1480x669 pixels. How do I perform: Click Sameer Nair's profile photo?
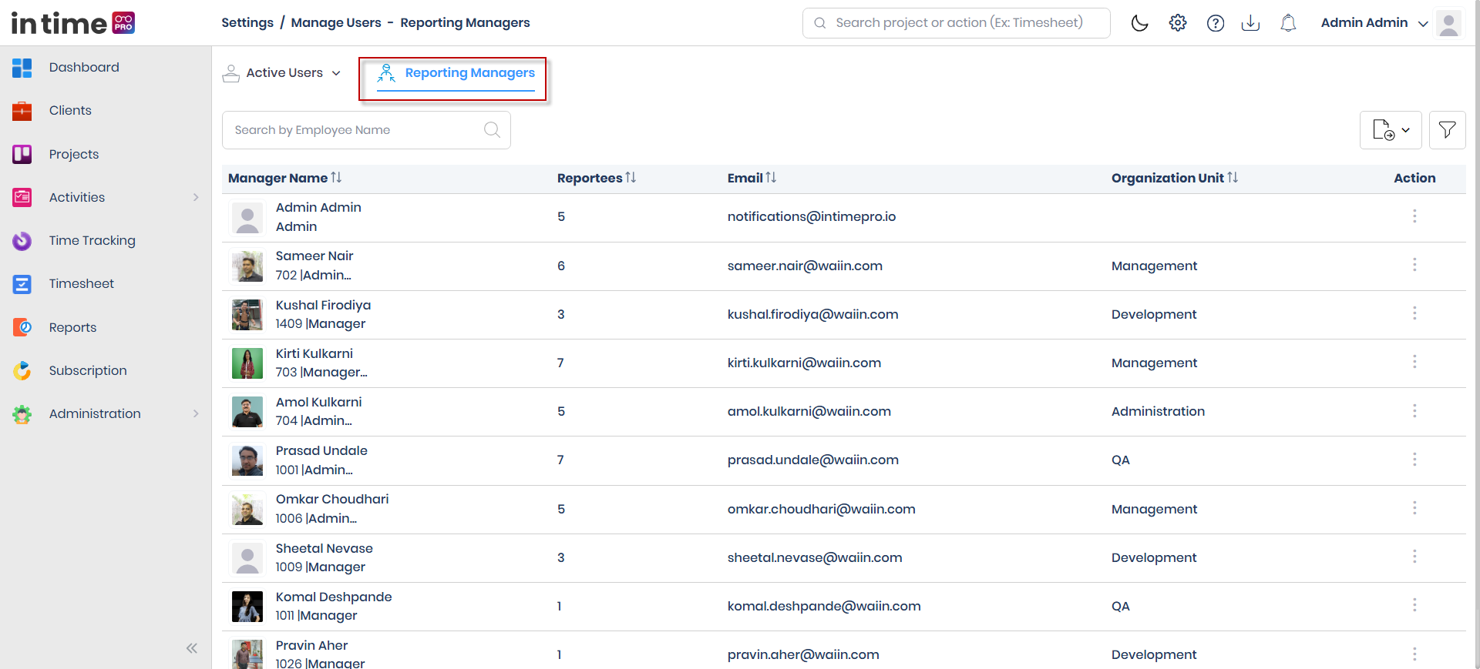pyautogui.click(x=247, y=266)
